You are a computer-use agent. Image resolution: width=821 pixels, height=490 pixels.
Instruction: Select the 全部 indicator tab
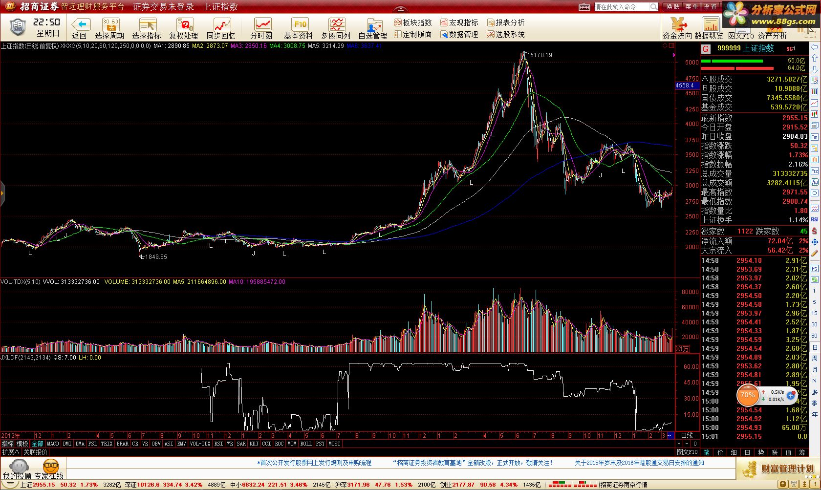tap(37, 444)
